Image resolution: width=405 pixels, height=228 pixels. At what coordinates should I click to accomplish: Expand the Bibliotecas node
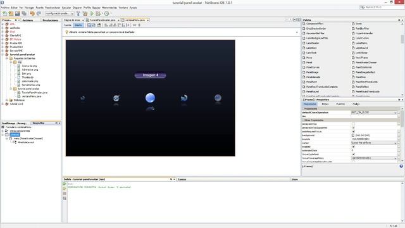pyautogui.click(x=7, y=100)
